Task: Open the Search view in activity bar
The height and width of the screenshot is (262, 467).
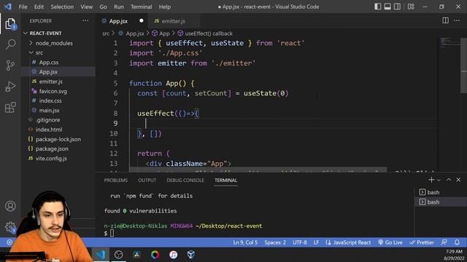Action: (x=10, y=44)
